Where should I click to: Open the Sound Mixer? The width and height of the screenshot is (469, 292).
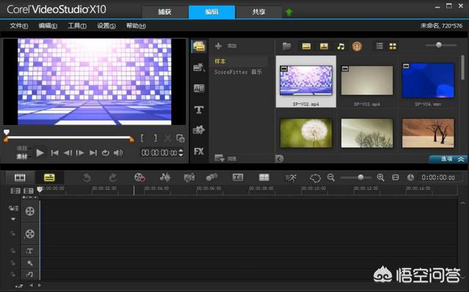(165, 178)
